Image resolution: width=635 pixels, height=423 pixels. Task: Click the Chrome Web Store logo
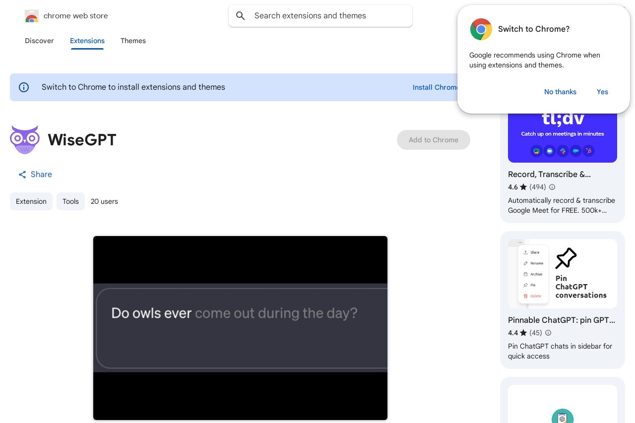coord(31,16)
